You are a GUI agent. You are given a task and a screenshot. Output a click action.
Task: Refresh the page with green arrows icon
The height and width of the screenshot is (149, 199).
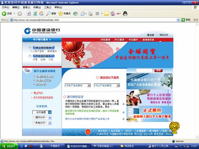click(x=35, y=14)
